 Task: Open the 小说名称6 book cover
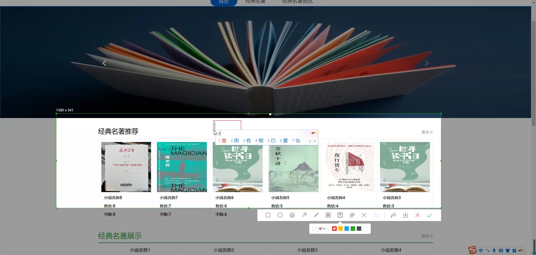(238, 167)
